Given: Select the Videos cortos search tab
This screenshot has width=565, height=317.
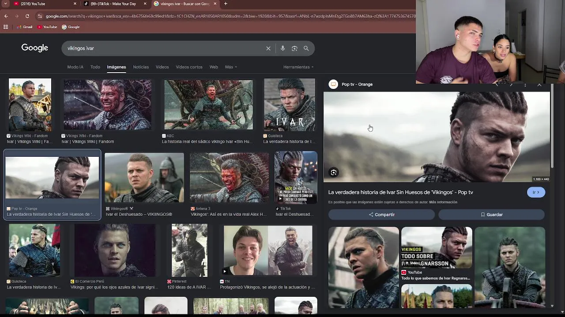Looking at the screenshot, I should [189, 67].
